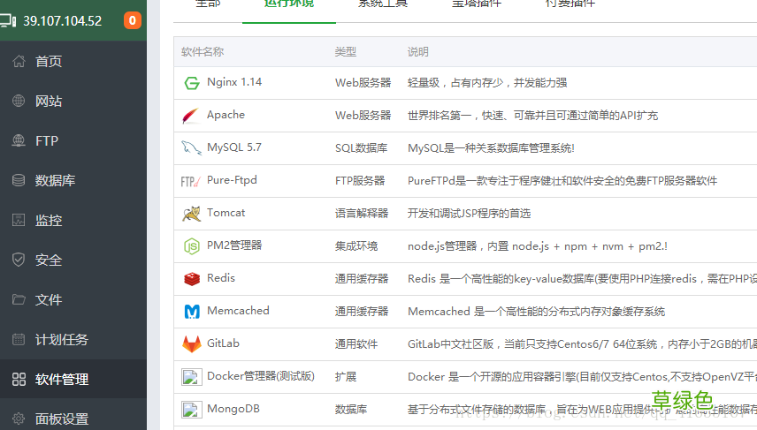This screenshot has width=757, height=430.
Task: Click the gear icon beside 面板设置
Action: [19, 419]
